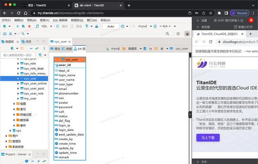Image resolution: width=258 pixels, height=164 pixels.
Task: Open the SQL 编辑器 menu
Action: [60, 20]
